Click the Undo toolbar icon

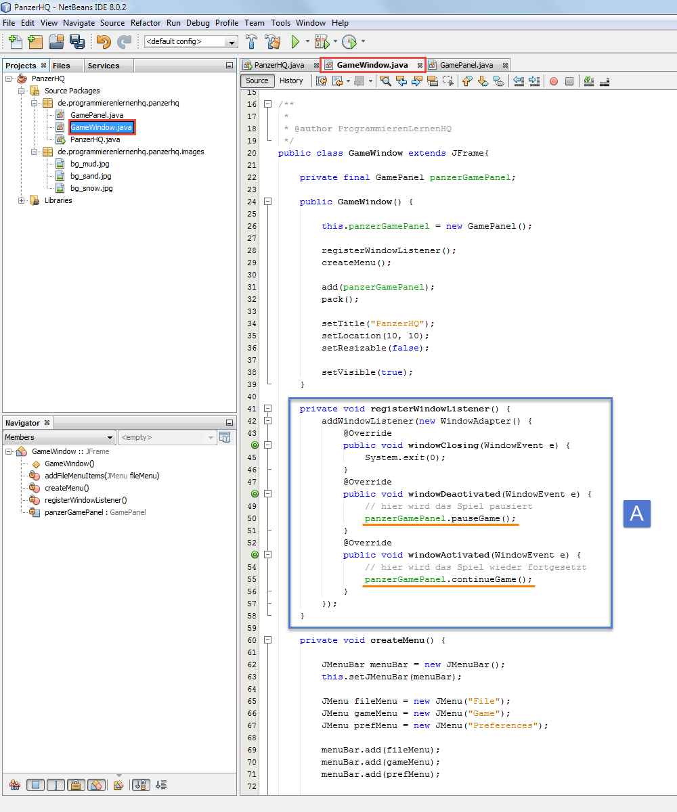tap(103, 41)
